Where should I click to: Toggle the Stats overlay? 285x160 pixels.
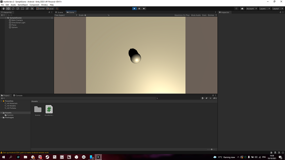(204, 15)
